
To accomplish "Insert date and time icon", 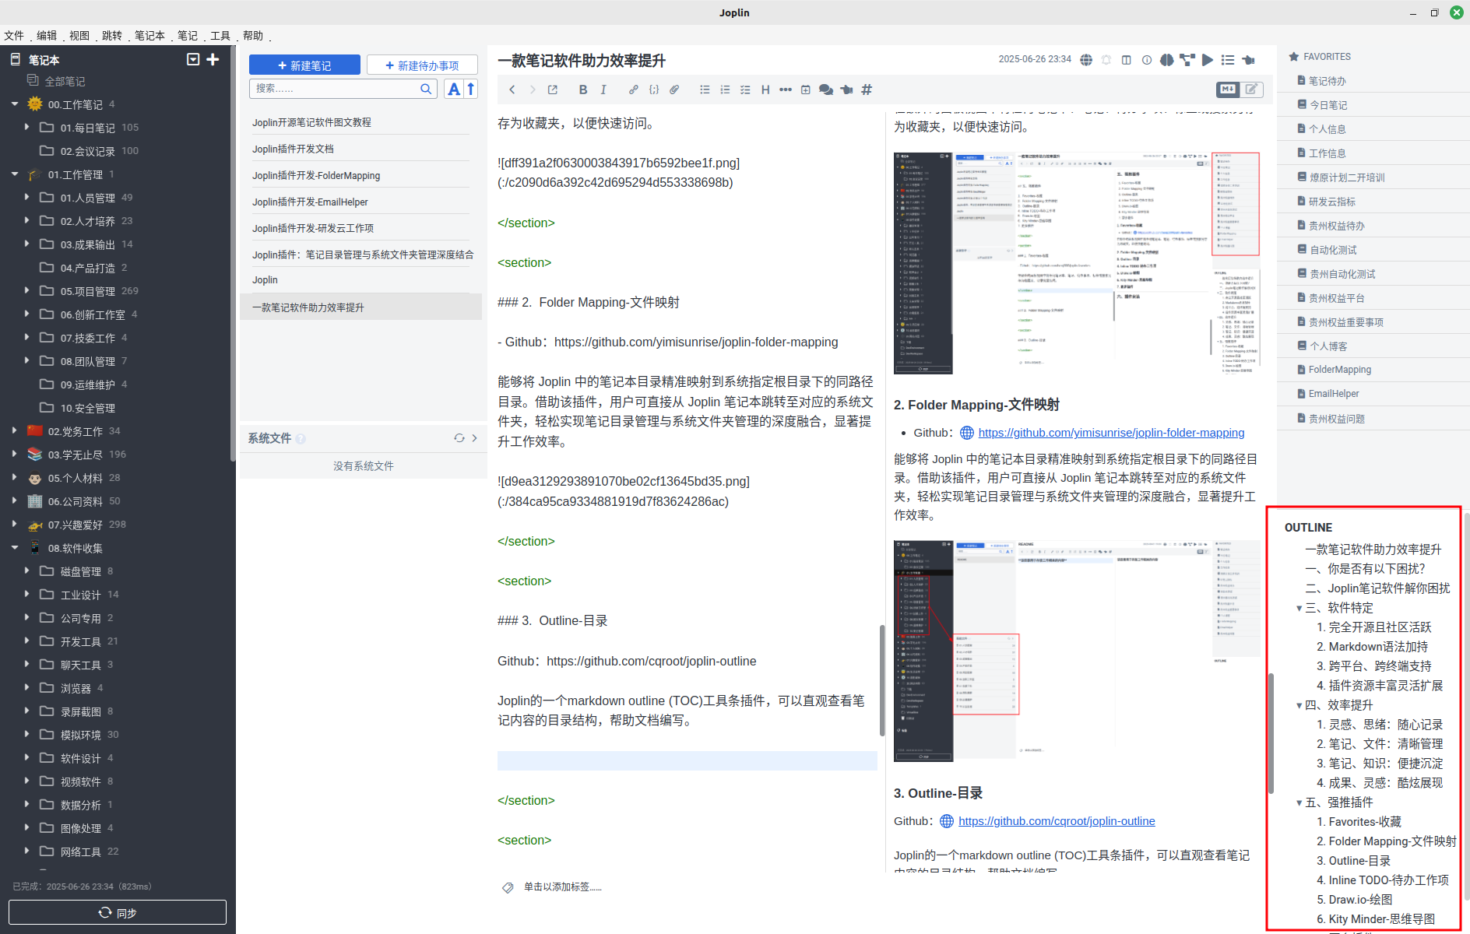I will coord(806,90).
